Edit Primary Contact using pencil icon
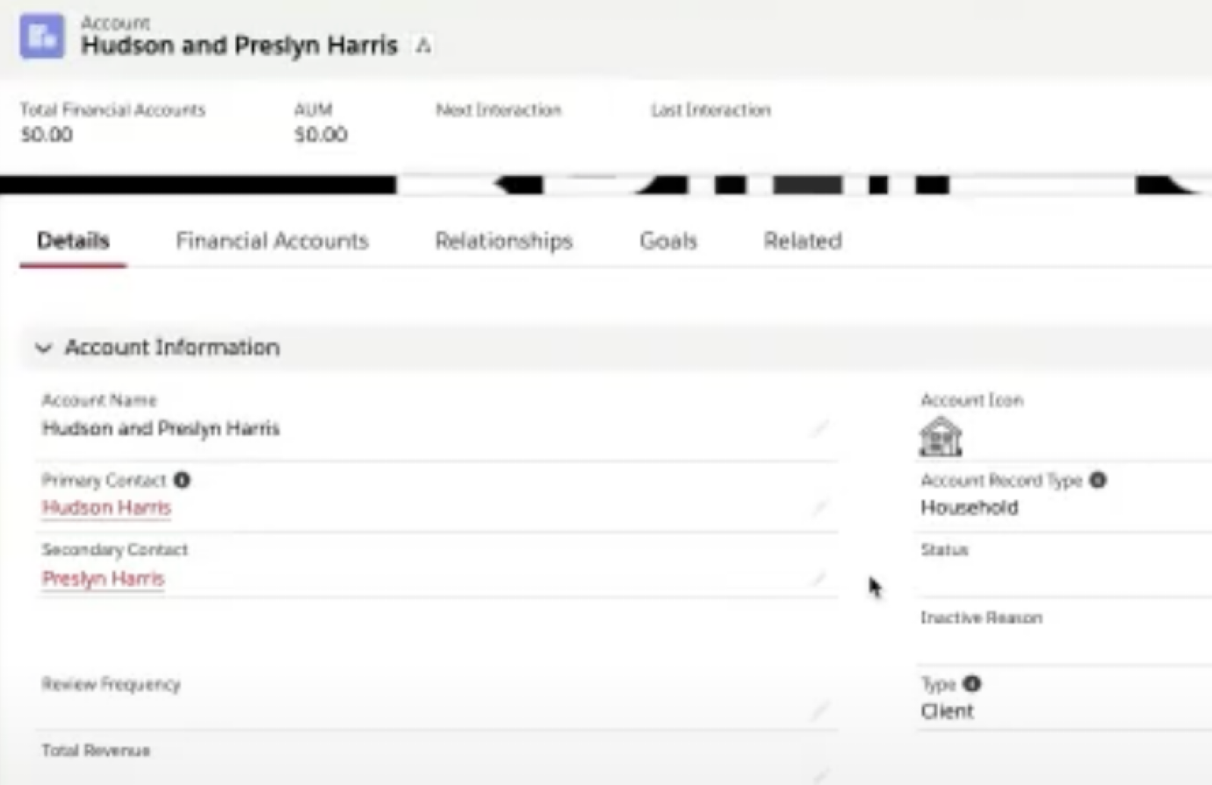Image resolution: width=1212 pixels, height=785 pixels. pos(819,507)
